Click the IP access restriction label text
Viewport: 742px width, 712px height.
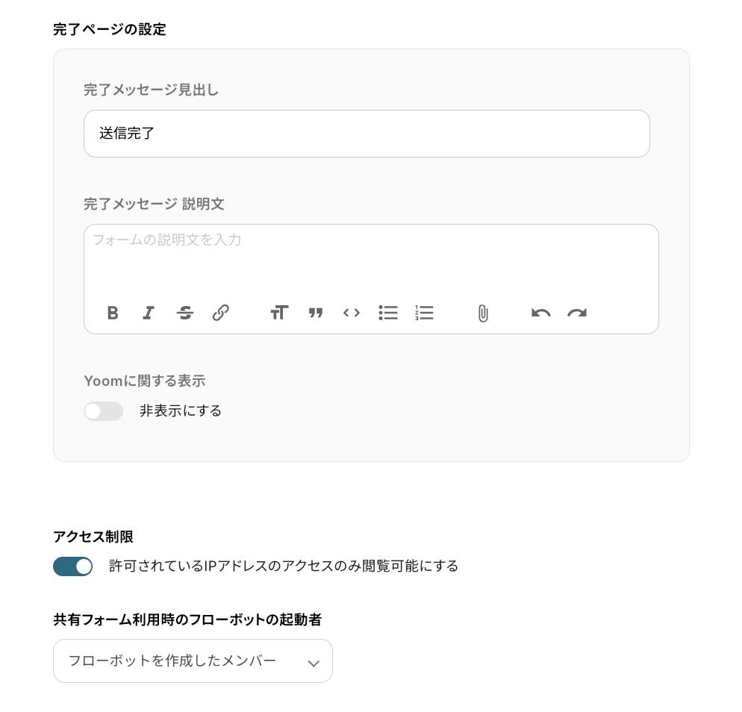[284, 566]
